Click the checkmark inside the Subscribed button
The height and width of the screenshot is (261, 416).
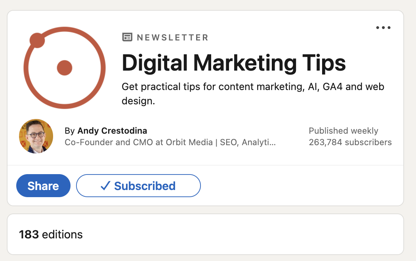105,185
